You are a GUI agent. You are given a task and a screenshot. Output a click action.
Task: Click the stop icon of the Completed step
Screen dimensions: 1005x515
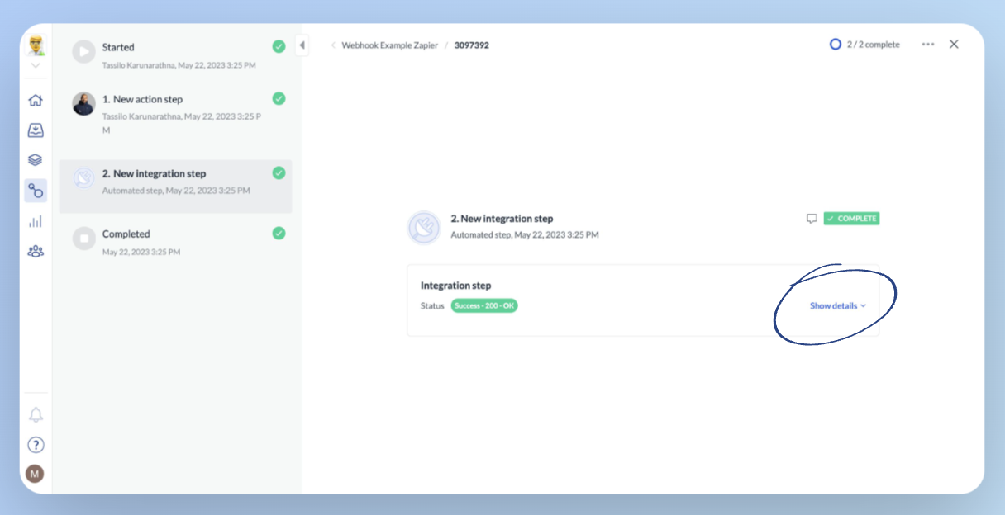coord(83,239)
